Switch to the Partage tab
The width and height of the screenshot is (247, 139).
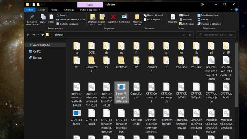coord(54,10)
